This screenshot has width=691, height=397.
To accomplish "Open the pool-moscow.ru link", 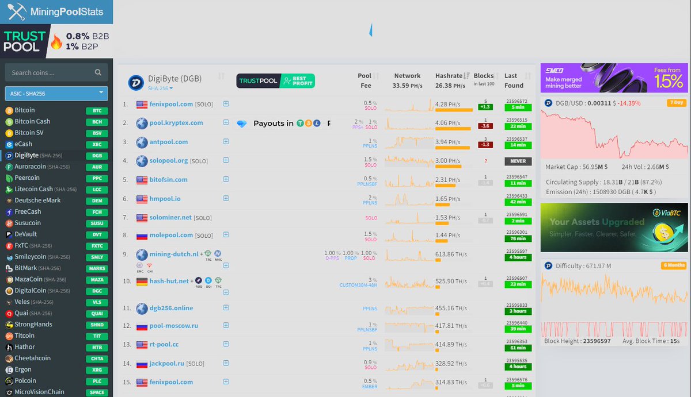I will tap(174, 326).
